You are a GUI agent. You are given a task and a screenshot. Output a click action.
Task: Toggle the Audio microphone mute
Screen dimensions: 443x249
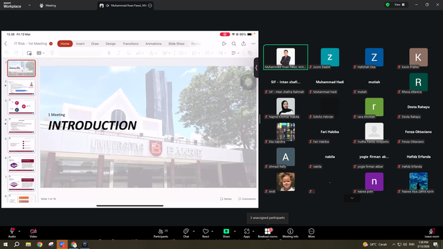point(12,233)
